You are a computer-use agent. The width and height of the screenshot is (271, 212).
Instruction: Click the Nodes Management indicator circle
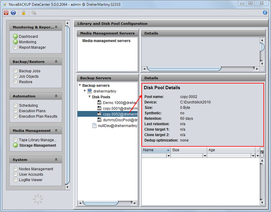coord(15,169)
